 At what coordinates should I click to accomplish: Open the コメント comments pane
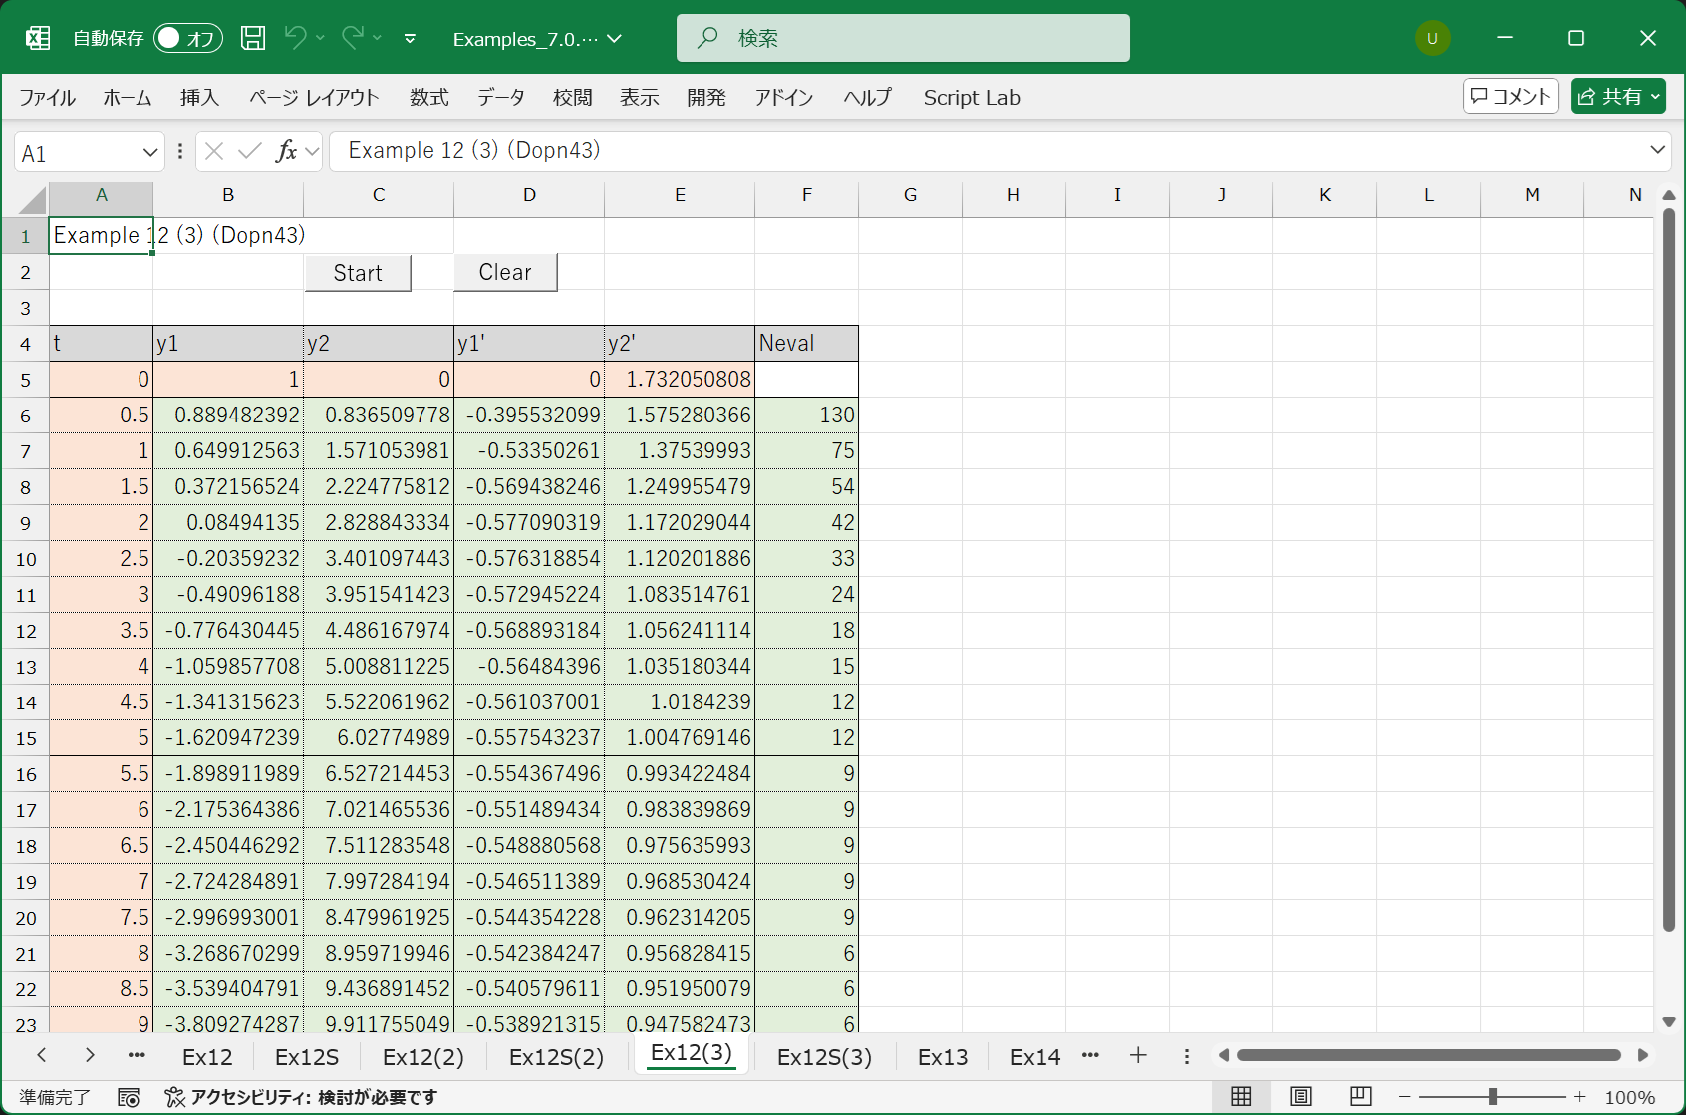(x=1511, y=96)
